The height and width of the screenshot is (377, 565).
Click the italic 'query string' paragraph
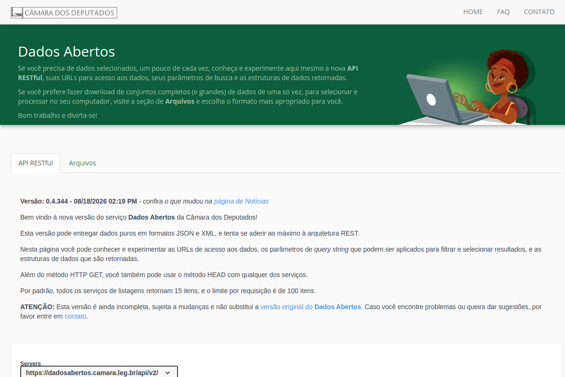(281, 254)
